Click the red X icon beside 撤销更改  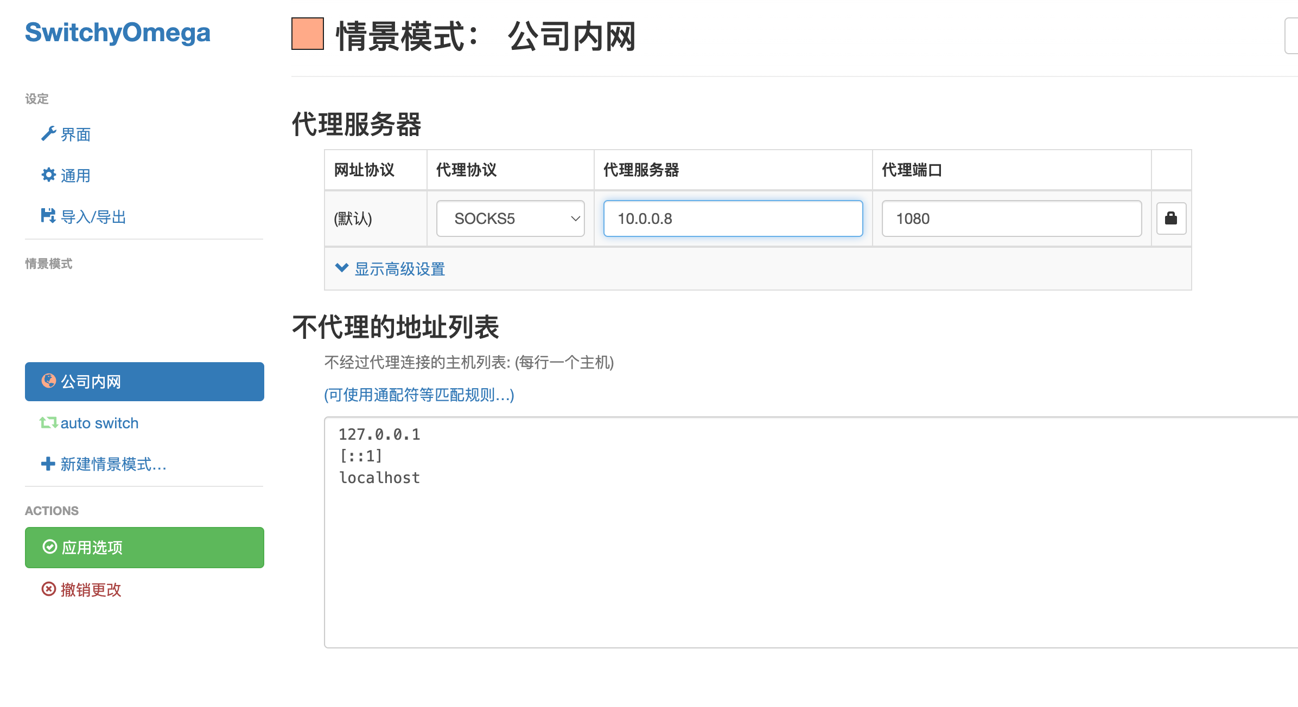coord(49,589)
